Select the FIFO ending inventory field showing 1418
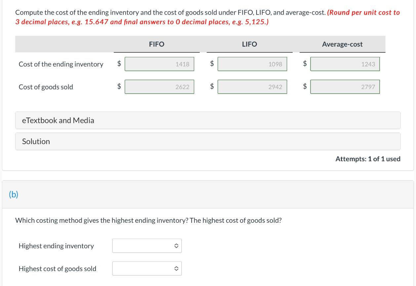 coord(159,64)
